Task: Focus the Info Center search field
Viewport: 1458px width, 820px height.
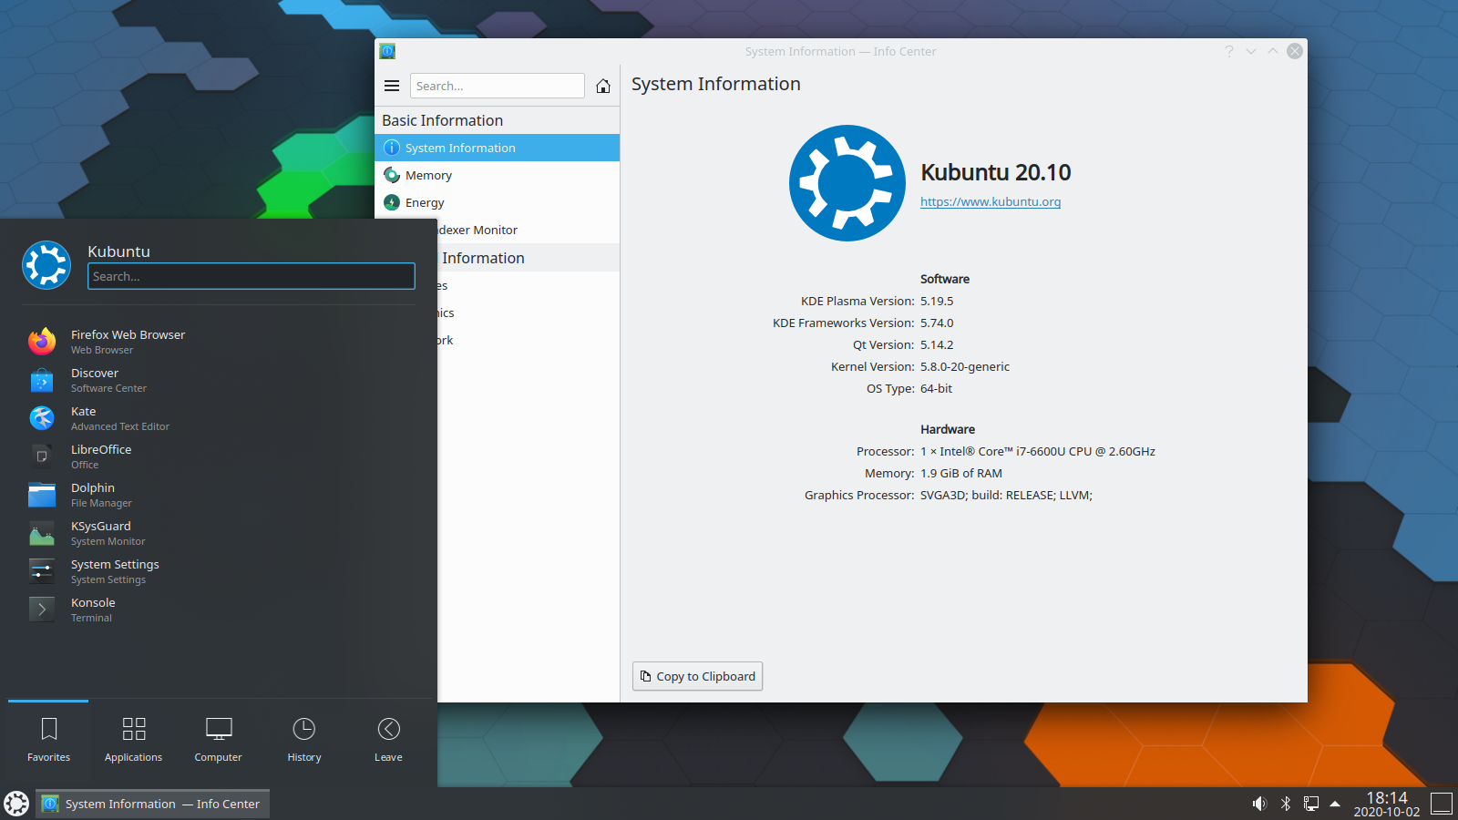Action: [x=497, y=86]
